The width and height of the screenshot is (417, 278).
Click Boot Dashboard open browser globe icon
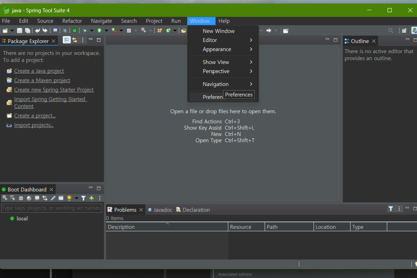click(29, 198)
